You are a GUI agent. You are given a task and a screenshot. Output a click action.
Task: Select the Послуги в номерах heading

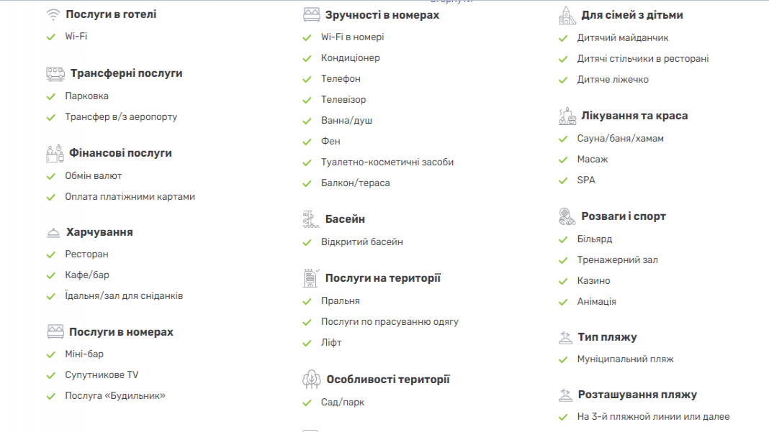121,332
